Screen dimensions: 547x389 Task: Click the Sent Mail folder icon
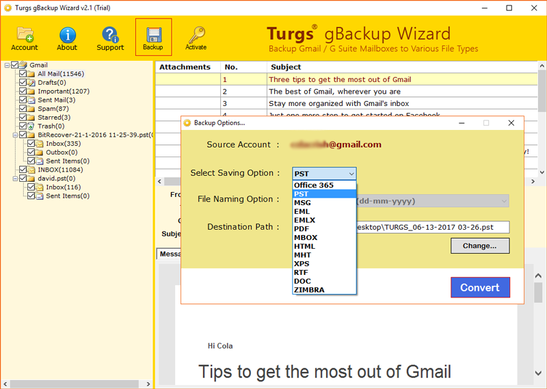(x=31, y=100)
